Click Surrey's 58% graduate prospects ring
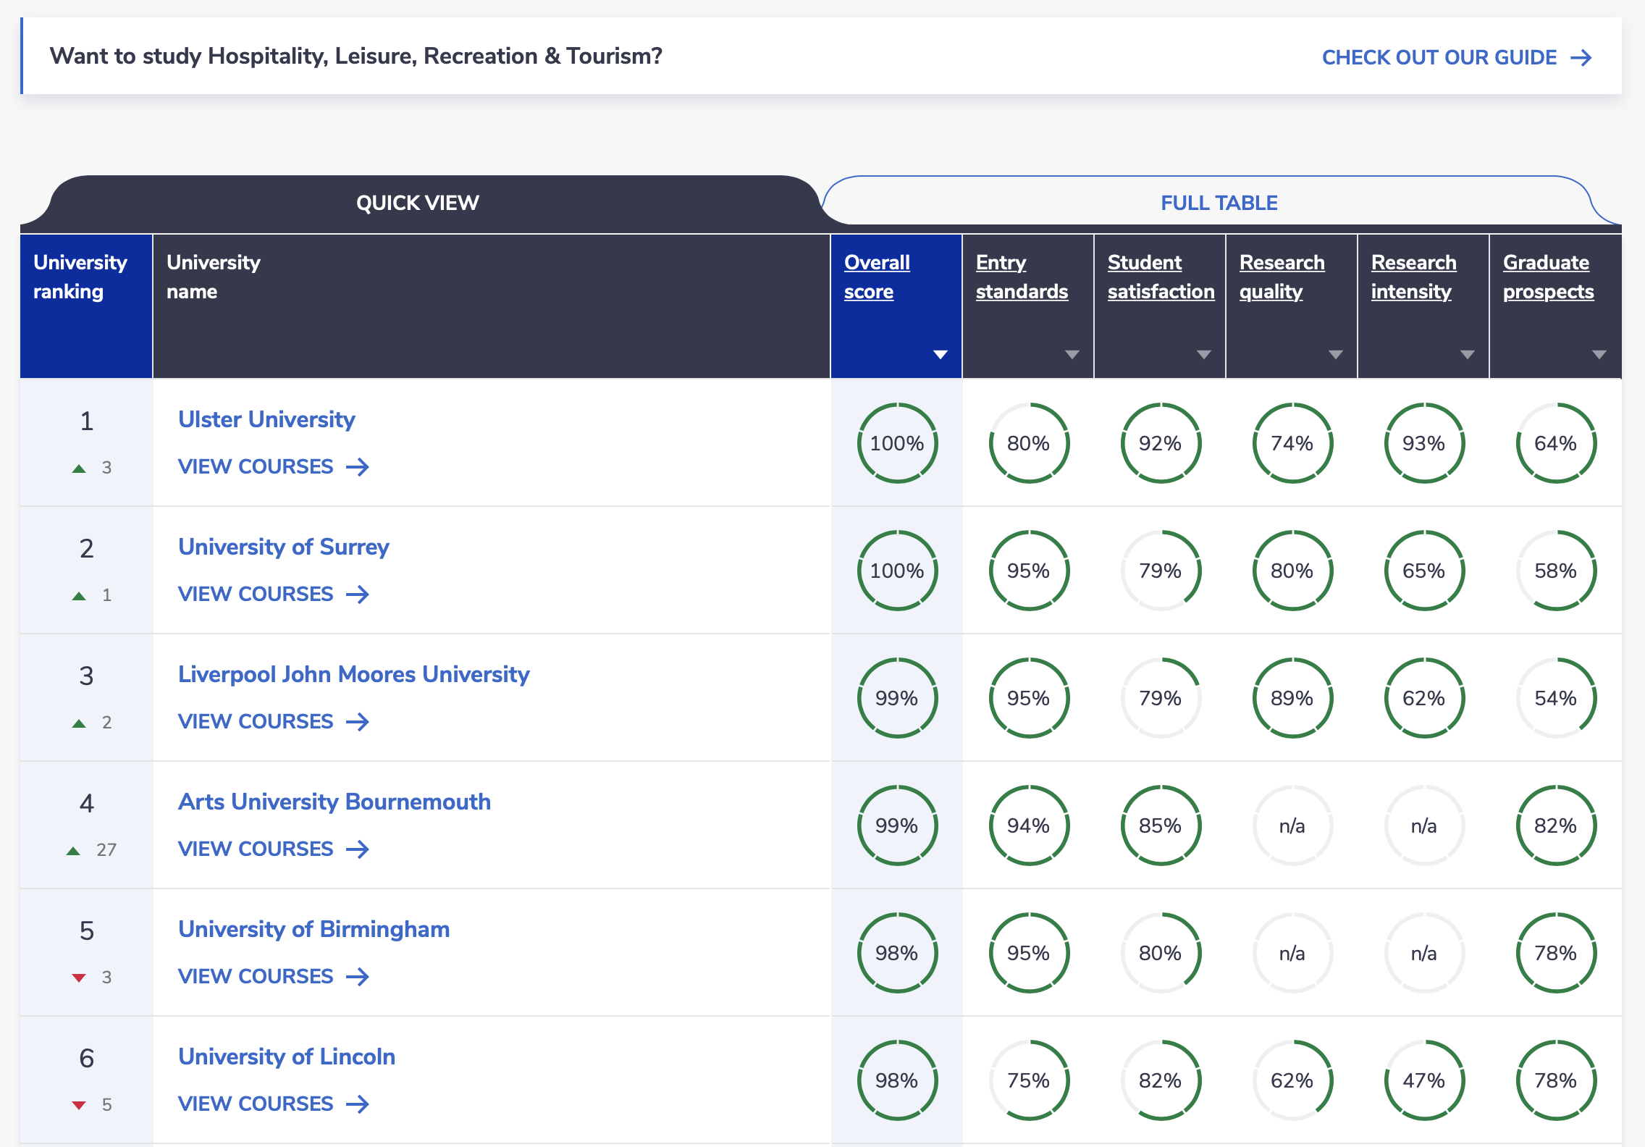 1556,571
